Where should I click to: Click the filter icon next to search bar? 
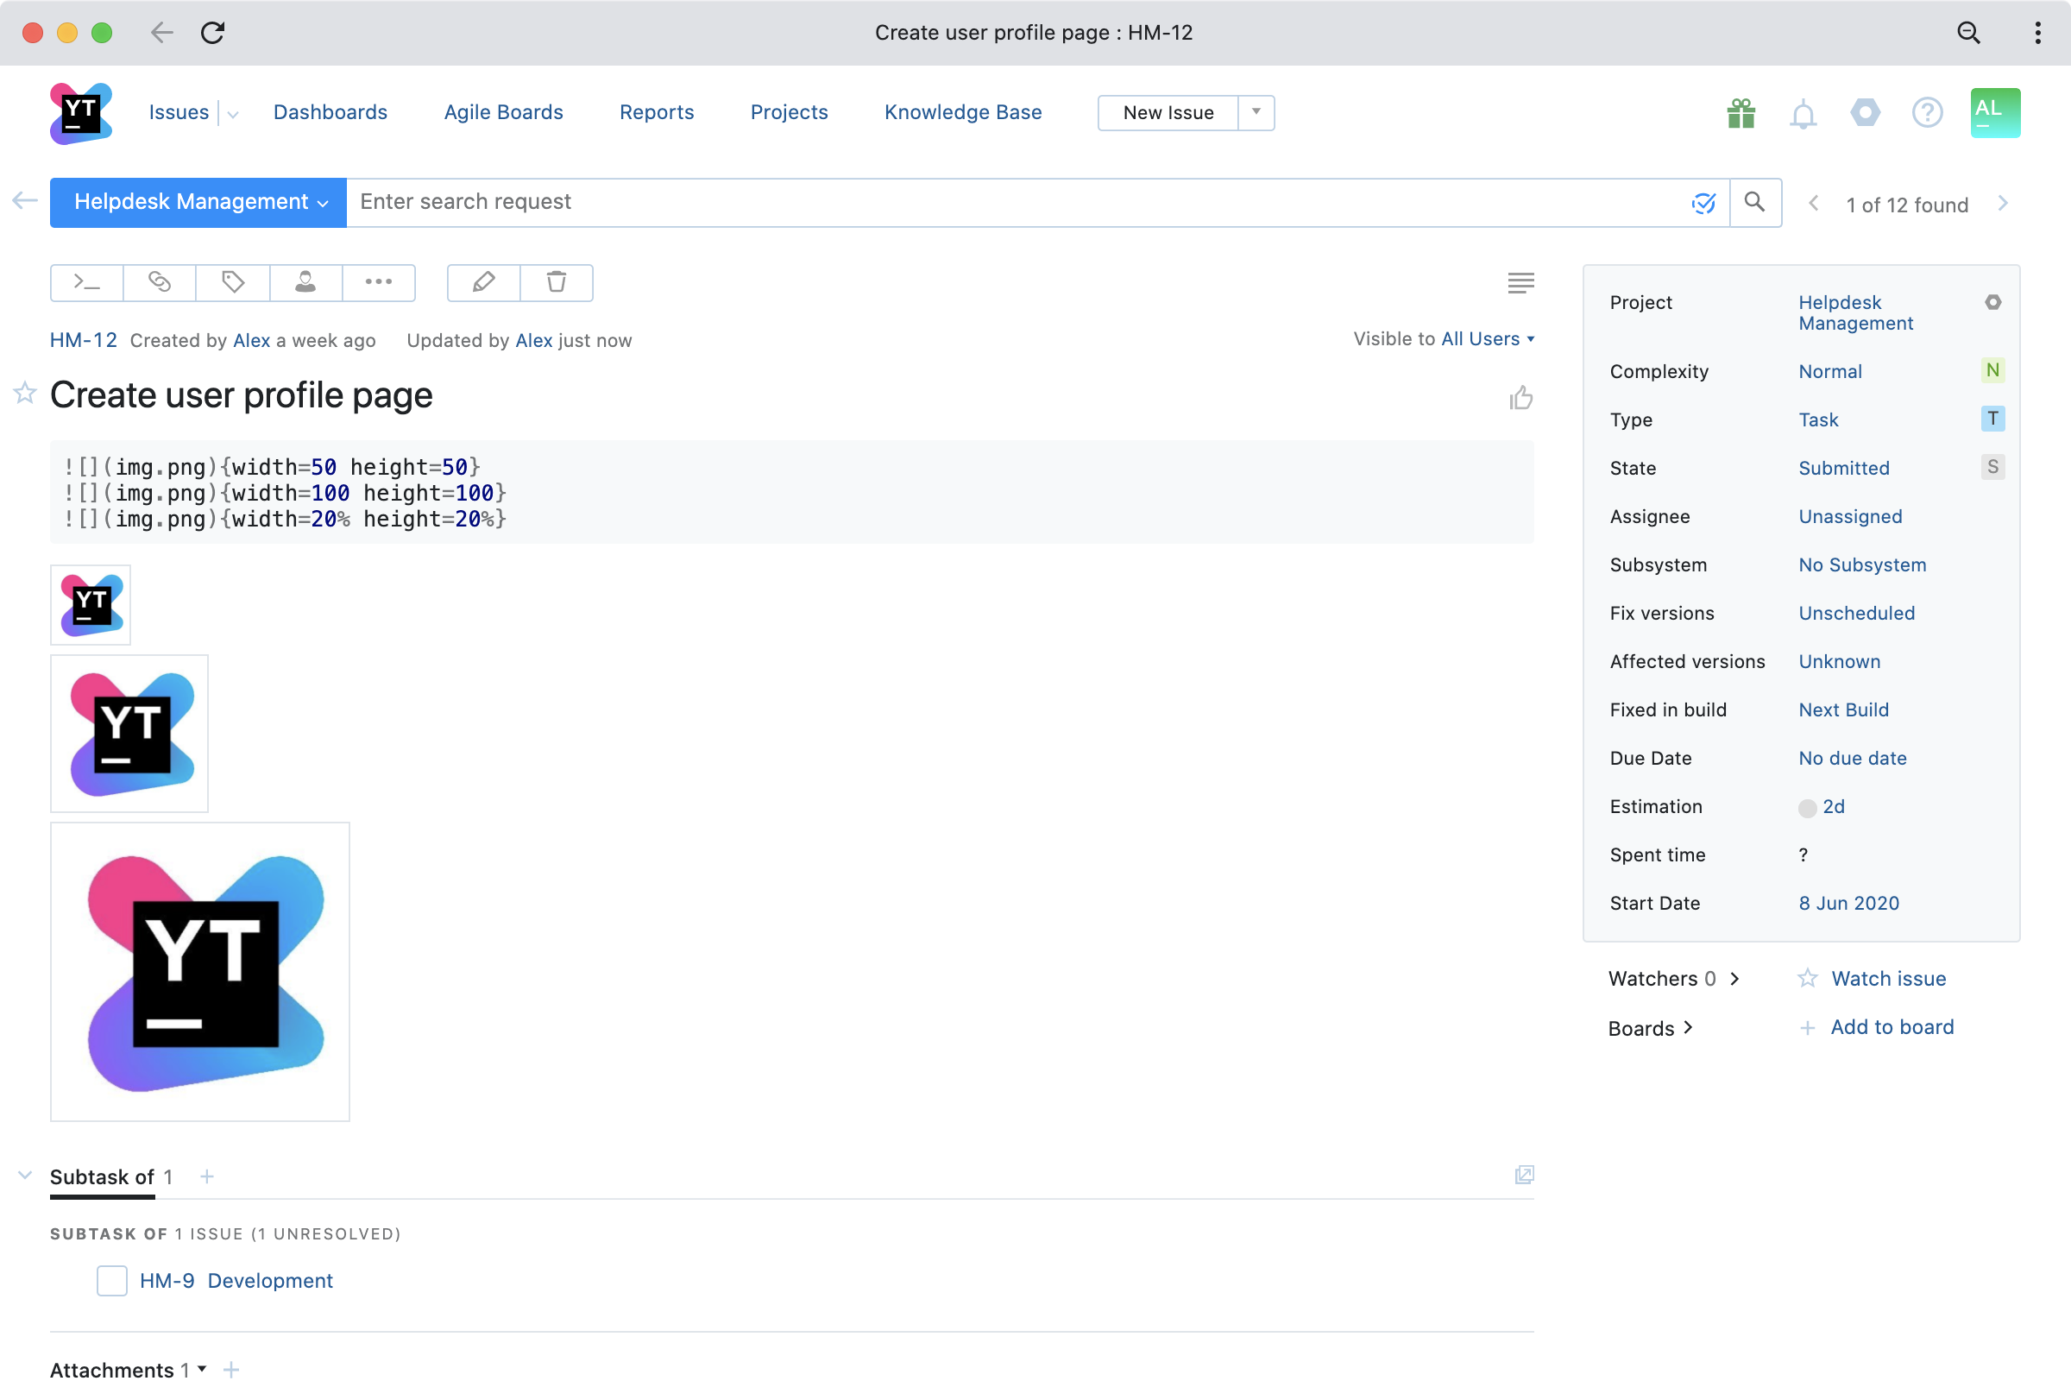tap(1703, 202)
